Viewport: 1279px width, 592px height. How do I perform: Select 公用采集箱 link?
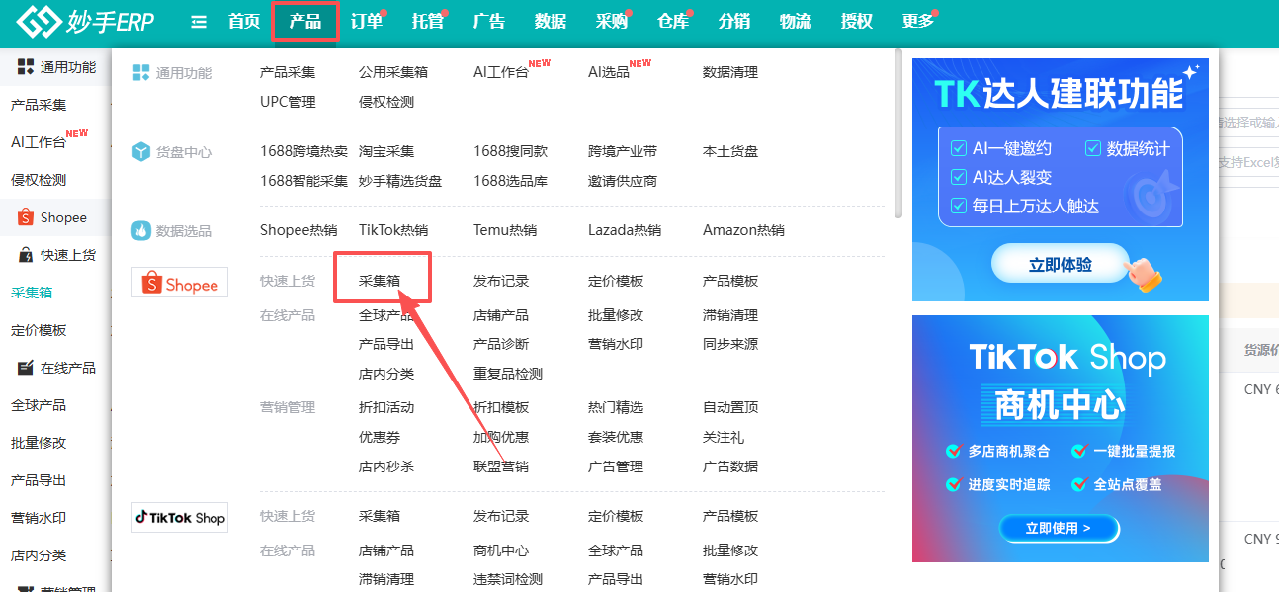(x=393, y=72)
